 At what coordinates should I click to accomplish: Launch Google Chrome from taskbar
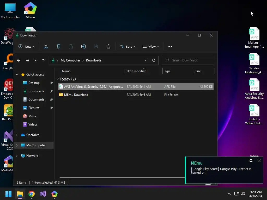coord(32,194)
